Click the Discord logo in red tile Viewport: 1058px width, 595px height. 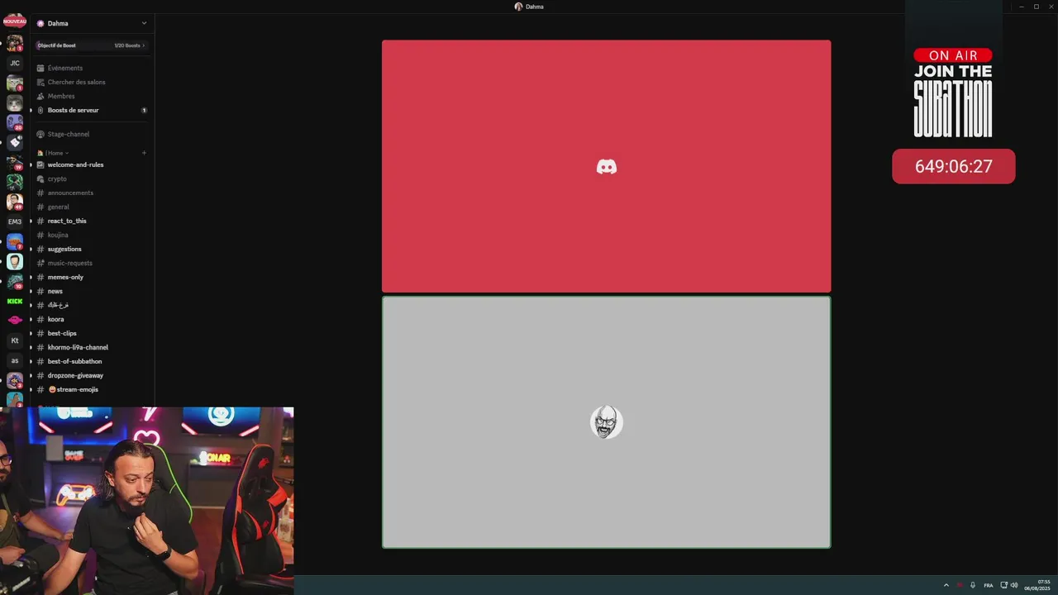607,167
